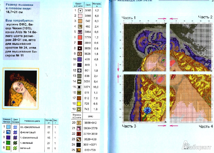Click the Часть 1 chart section
Image resolution: width=214 pixels, height=153 pixels.
click(145, 48)
